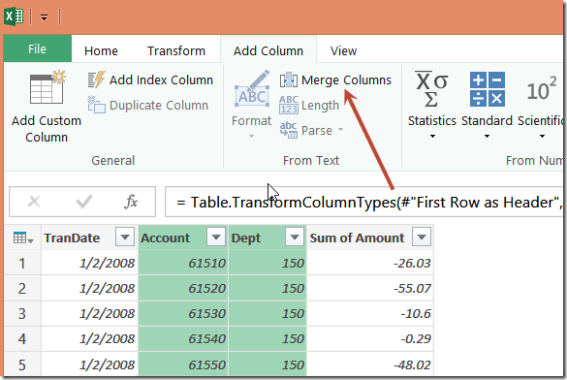Viewport: 567px width, 380px height.
Task: Open the Dept column filter dropdown
Action: (x=295, y=237)
